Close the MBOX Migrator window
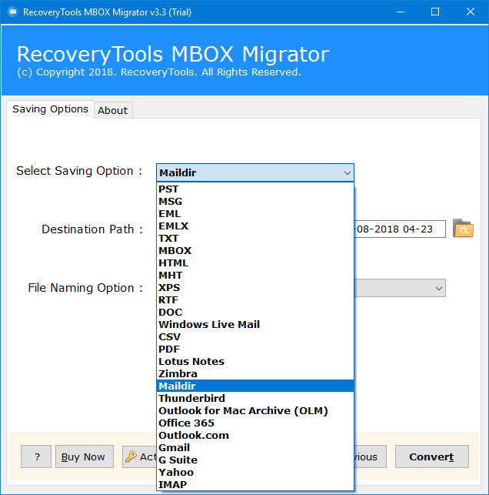This screenshot has height=495, width=489. click(471, 12)
